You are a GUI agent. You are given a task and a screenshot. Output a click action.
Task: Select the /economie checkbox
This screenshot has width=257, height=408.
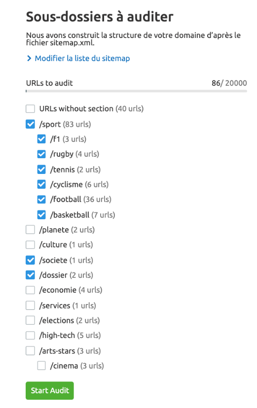pyautogui.click(x=30, y=290)
